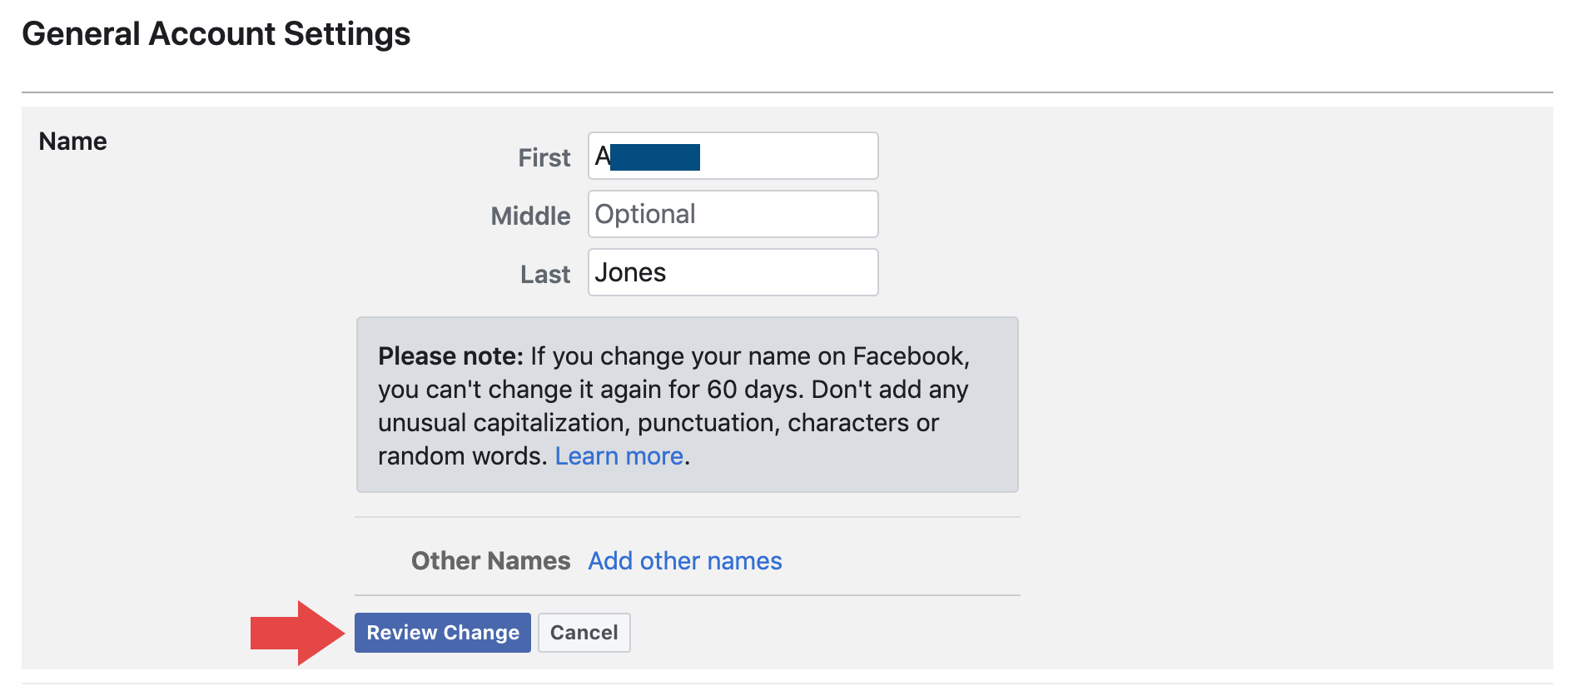This screenshot has height=696, width=1580.
Task: Click the Cancel button
Action: pos(584,632)
